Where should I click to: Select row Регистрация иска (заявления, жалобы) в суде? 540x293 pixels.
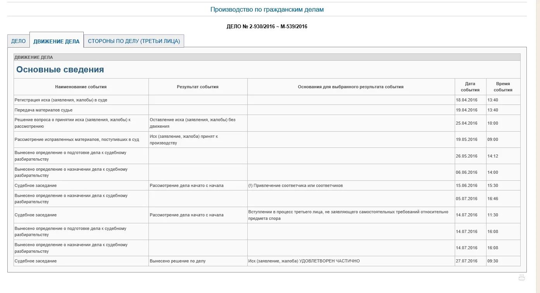[267, 100]
